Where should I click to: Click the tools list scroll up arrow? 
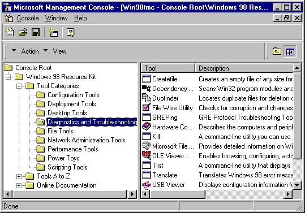[297, 68]
